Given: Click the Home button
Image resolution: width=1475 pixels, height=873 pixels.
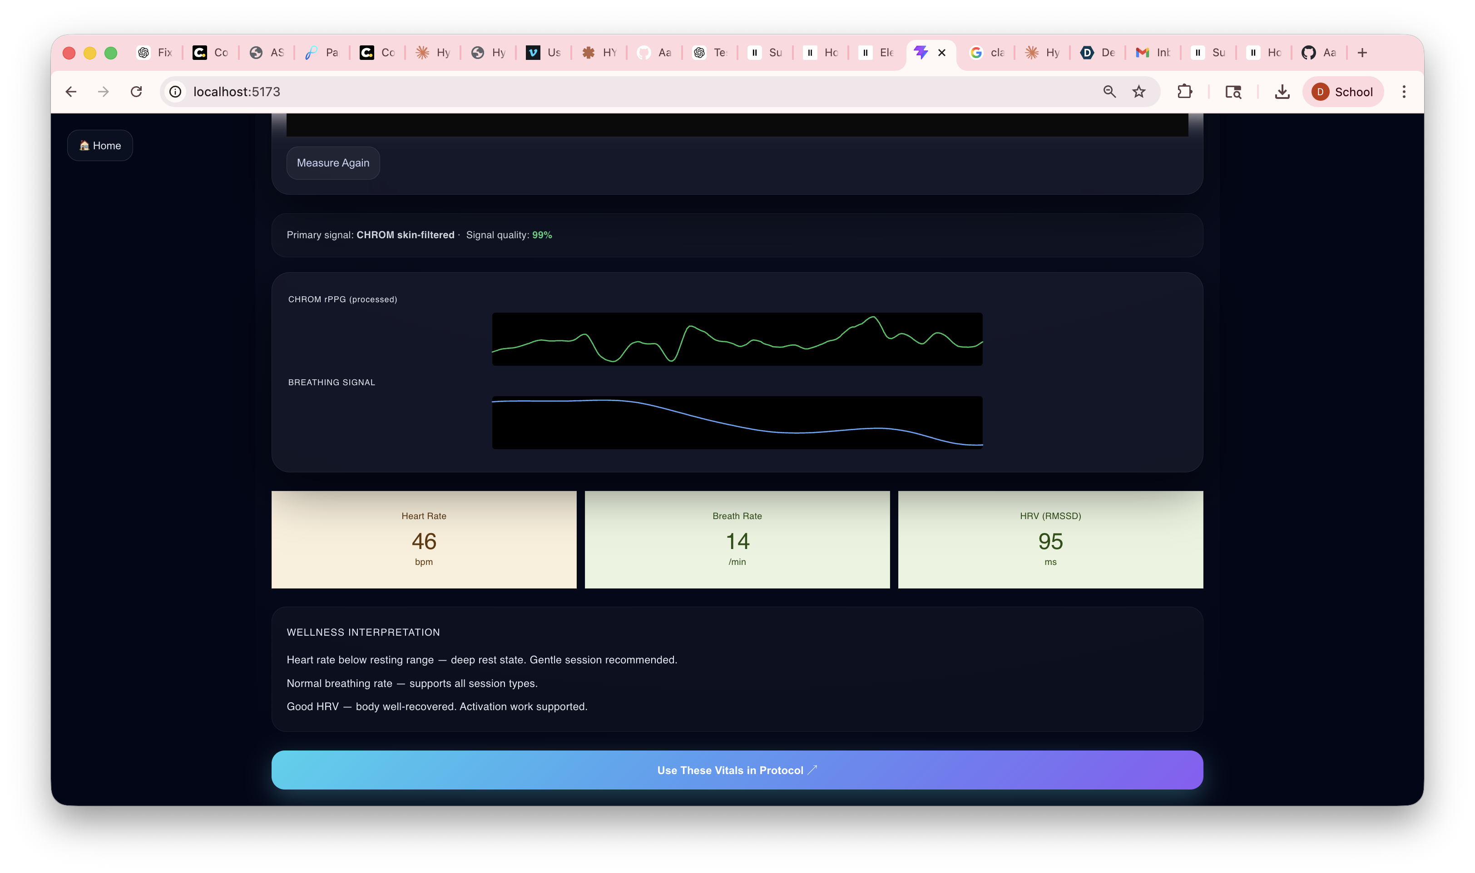Looking at the screenshot, I should pyautogui.click(x=100, y=145).
